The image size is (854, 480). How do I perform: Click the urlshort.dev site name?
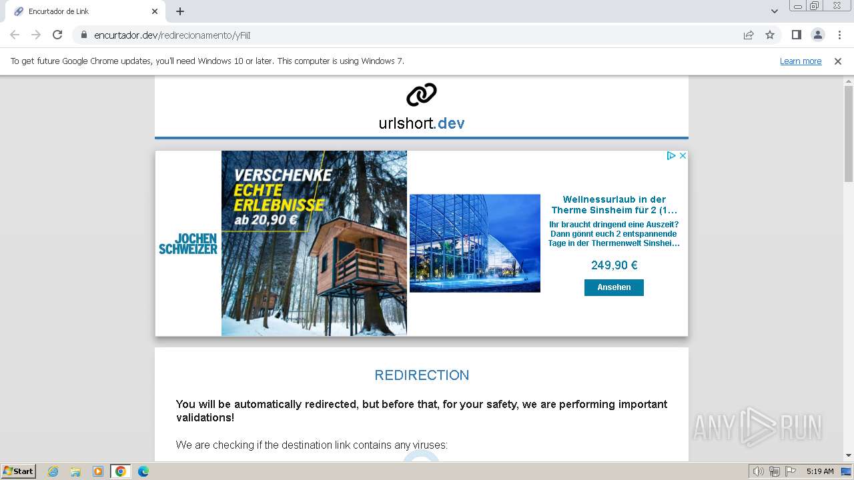click(422, 123)
